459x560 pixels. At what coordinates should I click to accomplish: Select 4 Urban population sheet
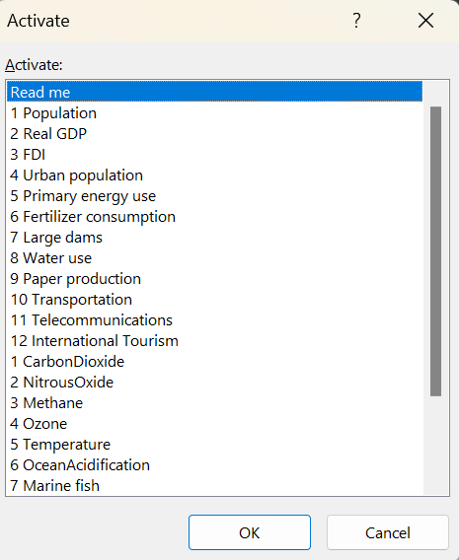click(x=214, y=175)
